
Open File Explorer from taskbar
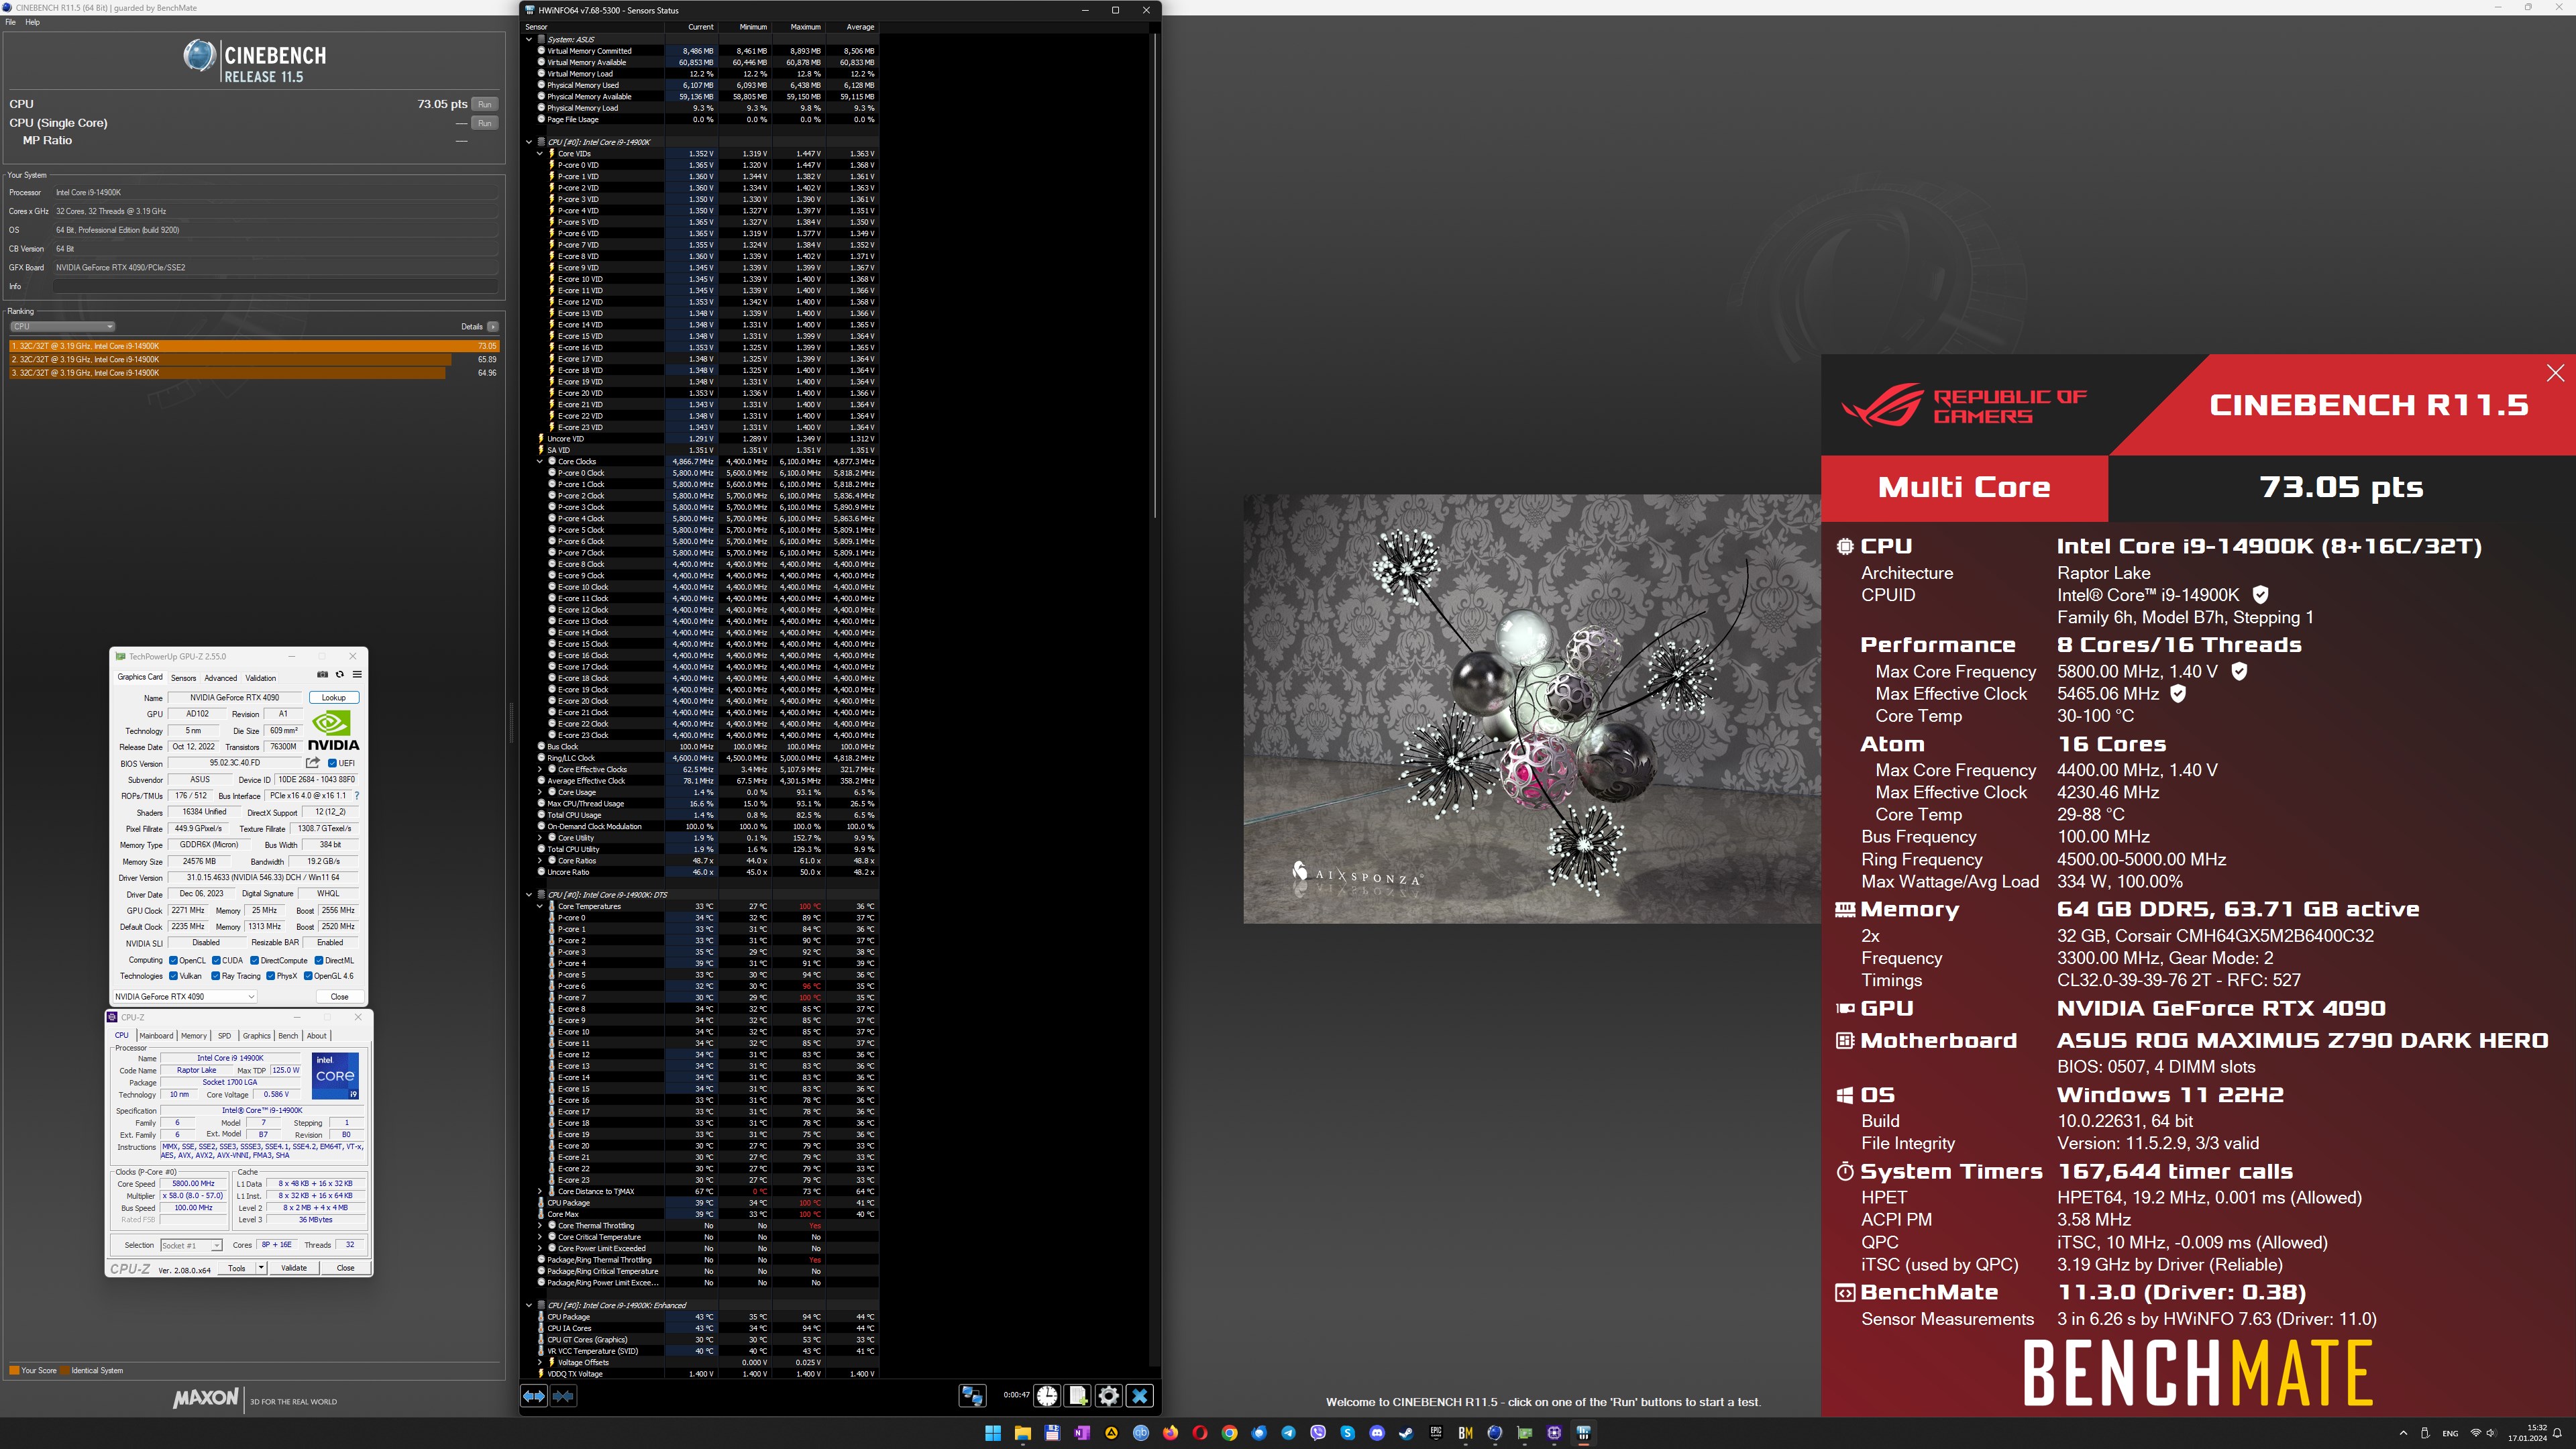1022,1433
